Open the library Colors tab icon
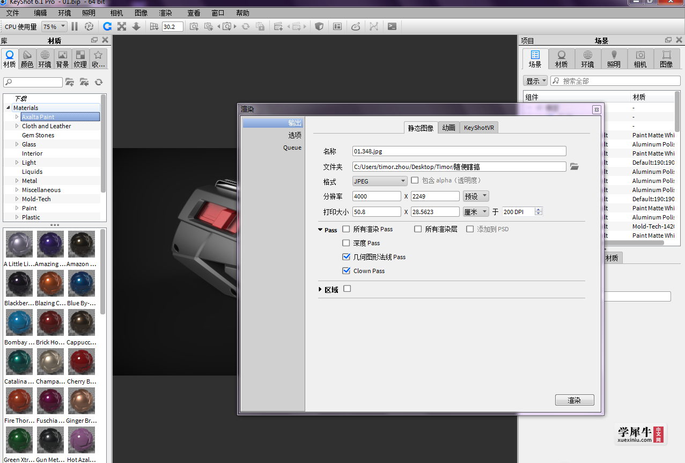 click(27, 59)
